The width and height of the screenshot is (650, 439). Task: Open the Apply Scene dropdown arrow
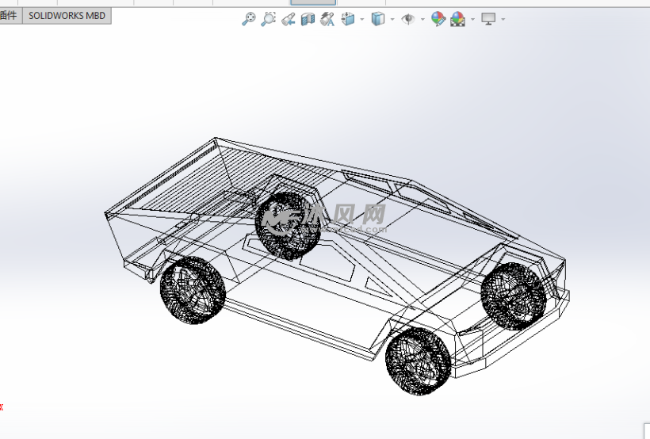[x=473, y=19]
